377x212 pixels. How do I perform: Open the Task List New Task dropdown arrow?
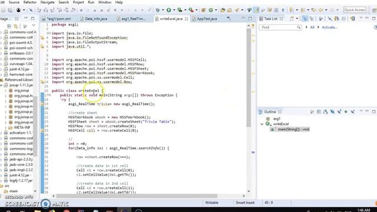297,18
